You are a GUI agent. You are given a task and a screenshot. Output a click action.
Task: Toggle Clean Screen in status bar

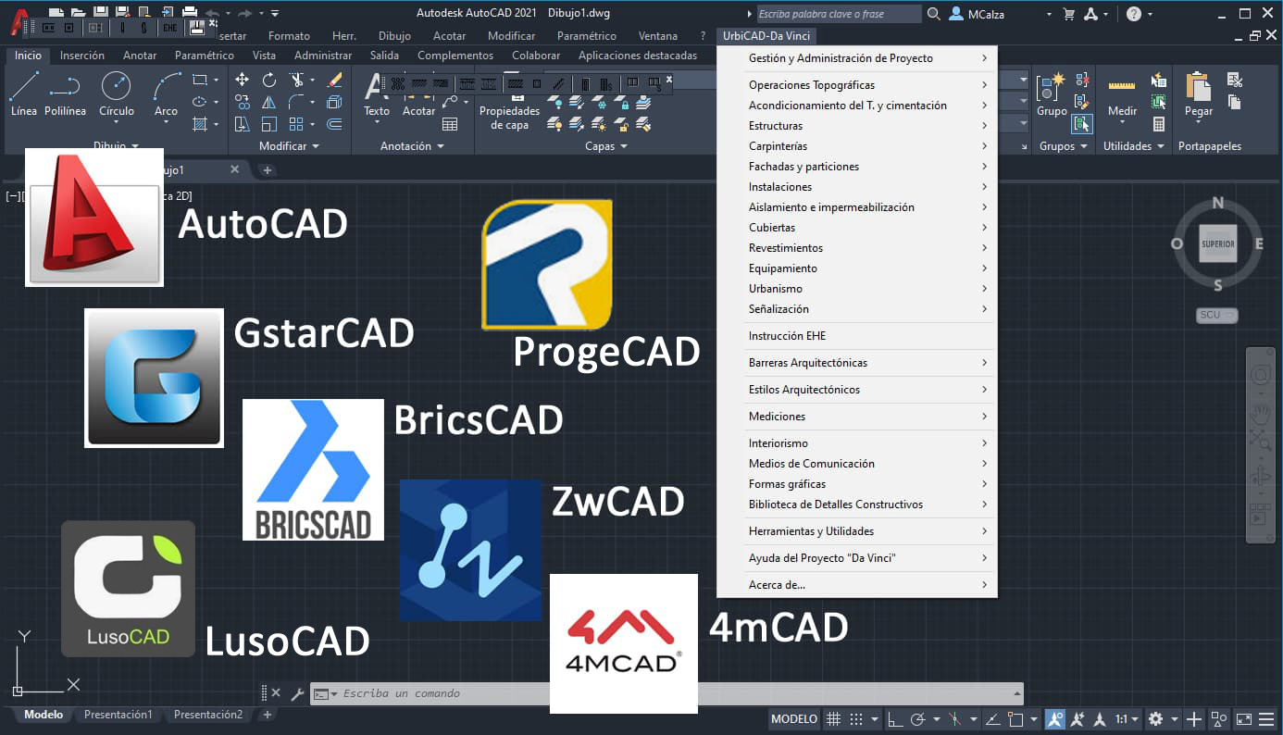(1243, 719)
